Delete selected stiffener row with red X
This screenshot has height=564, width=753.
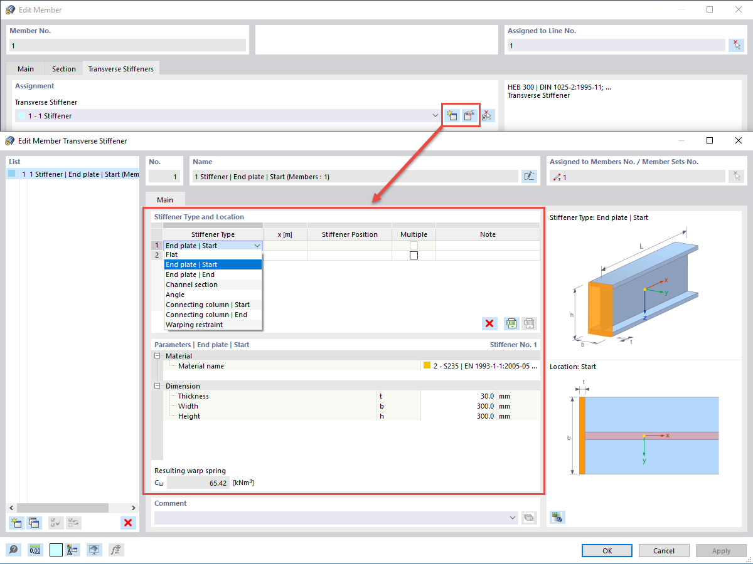490,323
